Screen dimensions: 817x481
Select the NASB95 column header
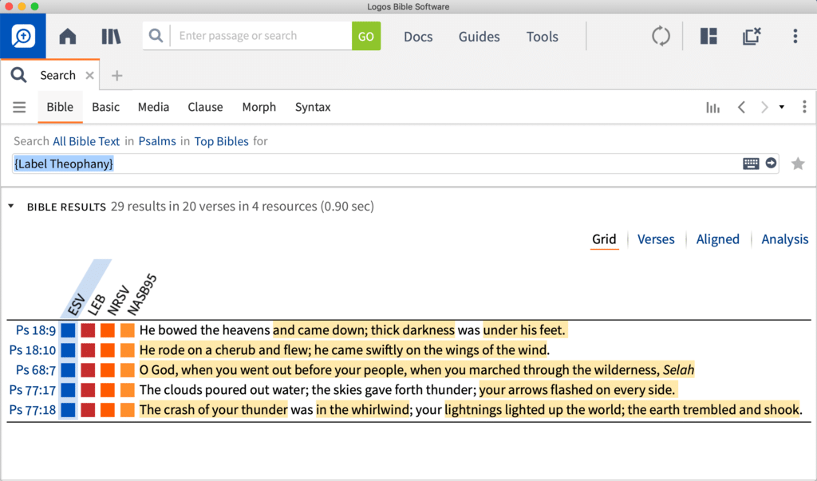click(x=142, y=295)
